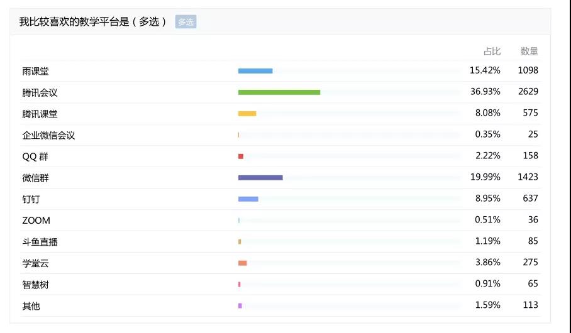Click the 19.99% percentage for 微信群
This screenshot has width=571, height=333.
click(x=485, y=177)
